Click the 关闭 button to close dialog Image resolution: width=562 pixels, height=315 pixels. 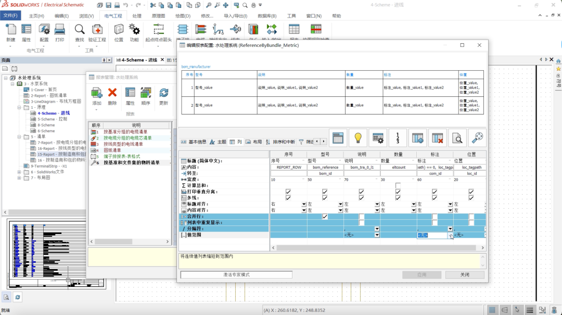[x=465, y=274]
